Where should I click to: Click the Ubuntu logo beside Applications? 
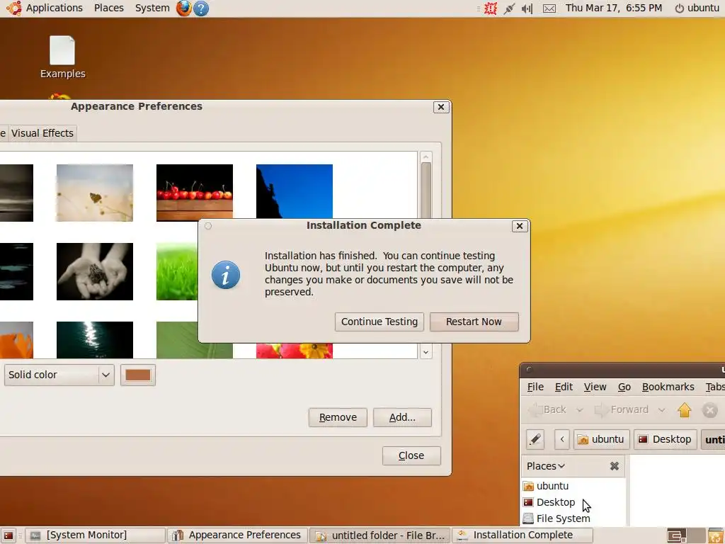pos(13,8)
